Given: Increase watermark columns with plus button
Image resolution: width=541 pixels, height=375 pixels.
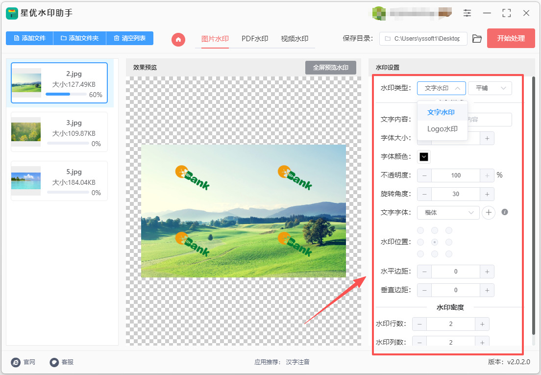Looking at the screenshot, I should (482, 342).
